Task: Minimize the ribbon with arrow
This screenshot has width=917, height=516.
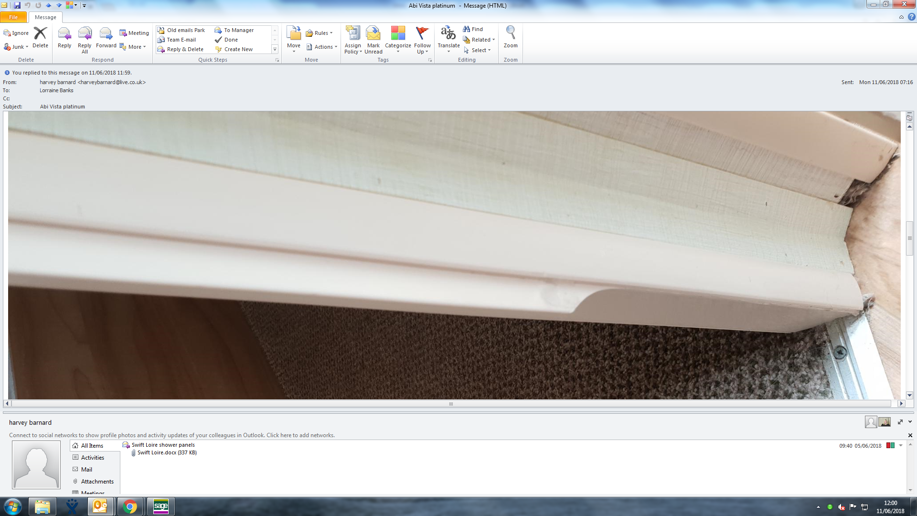Action: pos(901,17)
